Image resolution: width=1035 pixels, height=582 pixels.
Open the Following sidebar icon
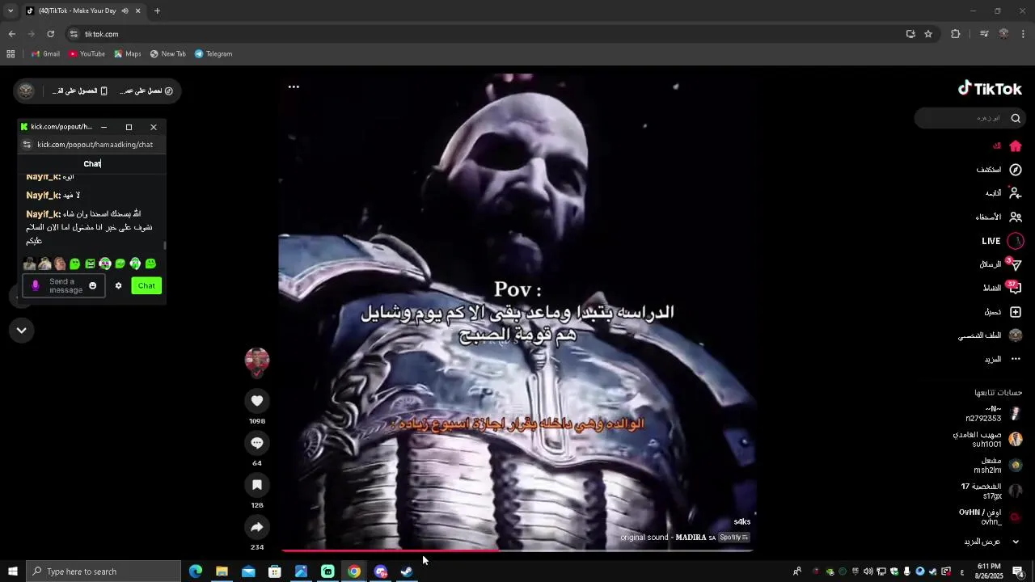[x=1016, y=193]
